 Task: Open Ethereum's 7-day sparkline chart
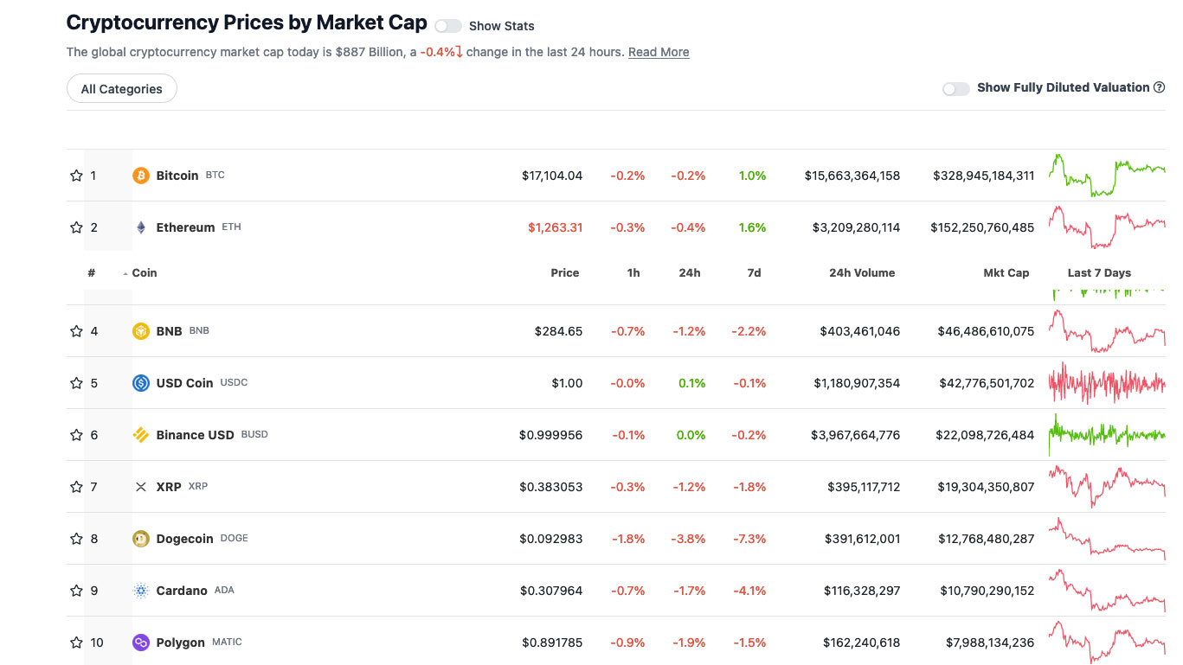[x=1107, y=227]
